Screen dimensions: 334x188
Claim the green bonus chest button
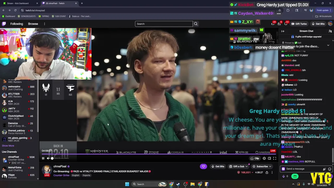(x=295, y=176)
